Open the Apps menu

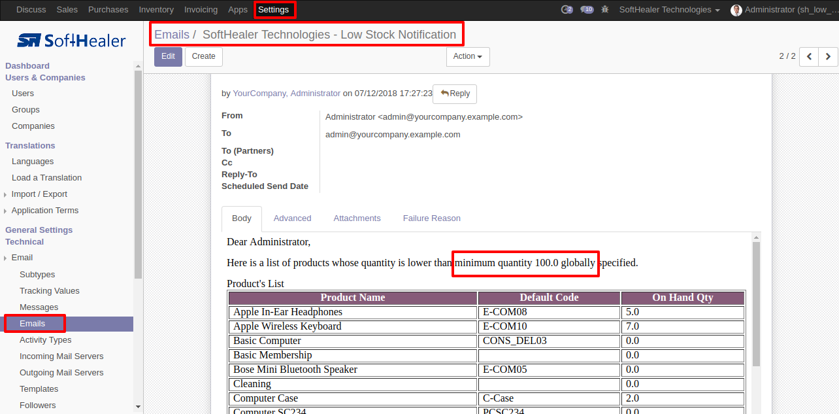tap(238, 10)
